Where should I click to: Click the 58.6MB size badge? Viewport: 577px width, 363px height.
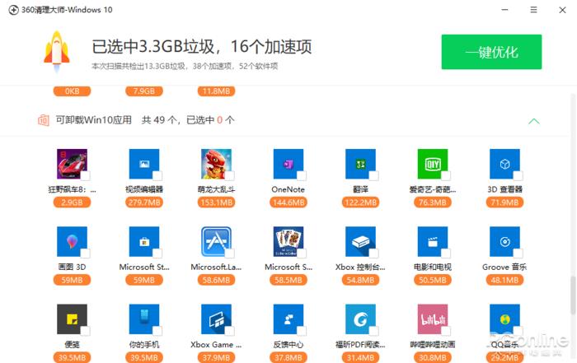[216, 281]
